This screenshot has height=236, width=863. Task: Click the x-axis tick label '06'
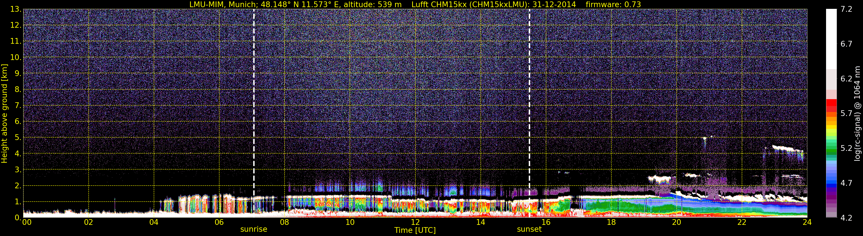tap(219, 222)
